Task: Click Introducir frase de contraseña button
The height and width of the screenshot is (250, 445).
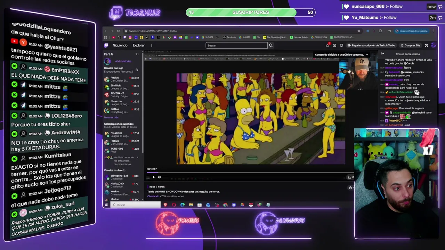Action: click(x=411, y=31)
